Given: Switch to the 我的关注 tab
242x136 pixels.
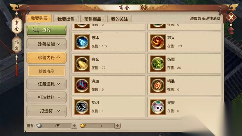Looking at the screenshot, I should coord(120,19).
